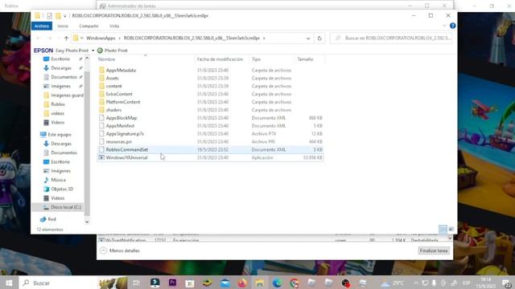Open File Explorer taskbar icon
The width and height of the screenshot is (515, 289).
point(259,283)
